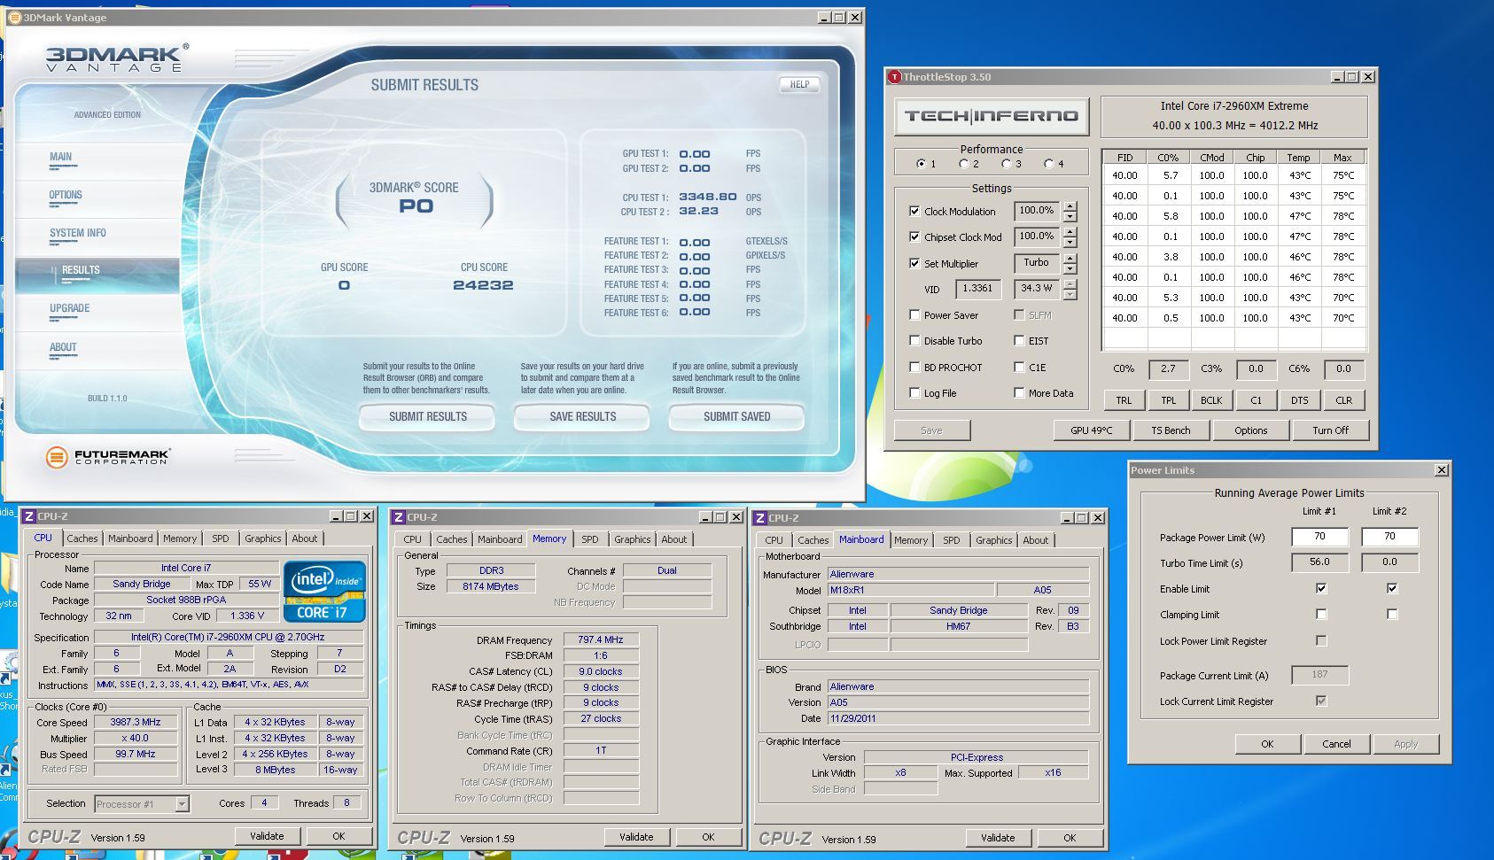Click the 3DMark Vantage logo
1494x860 pixels.
[115, 58]
